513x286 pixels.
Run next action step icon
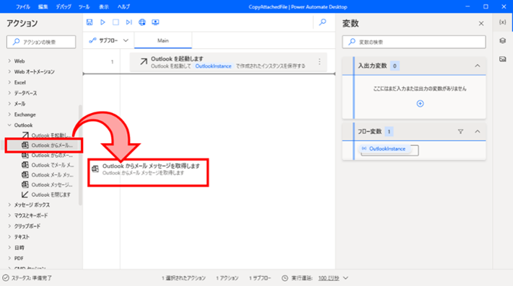click(129, 22)
